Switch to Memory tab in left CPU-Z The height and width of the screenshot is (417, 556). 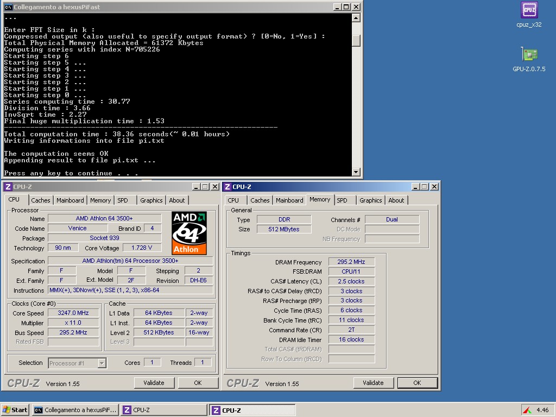100,200
